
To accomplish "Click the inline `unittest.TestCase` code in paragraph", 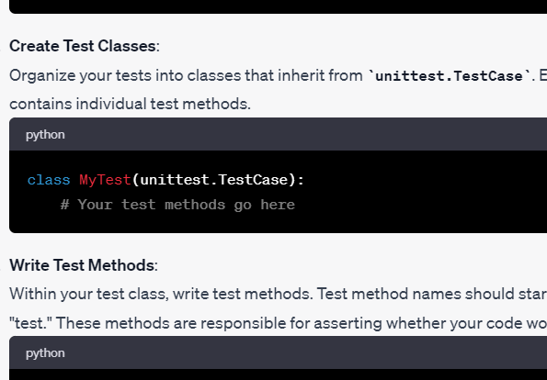I will pos(450,76).
